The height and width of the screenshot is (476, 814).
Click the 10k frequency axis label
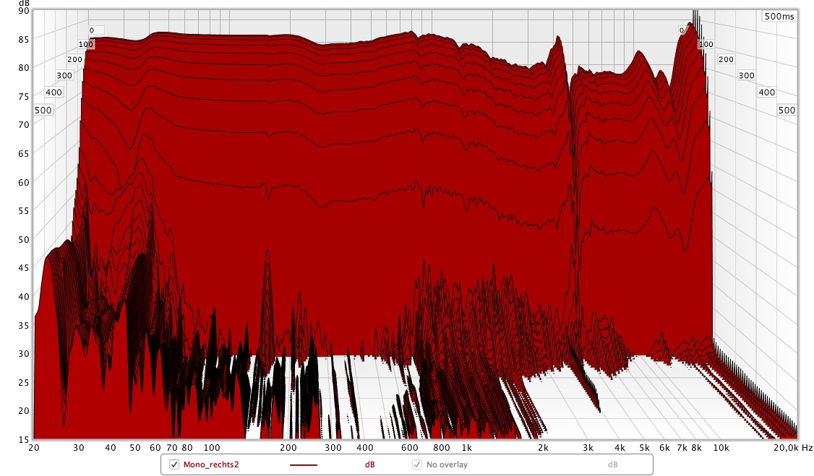721,448
